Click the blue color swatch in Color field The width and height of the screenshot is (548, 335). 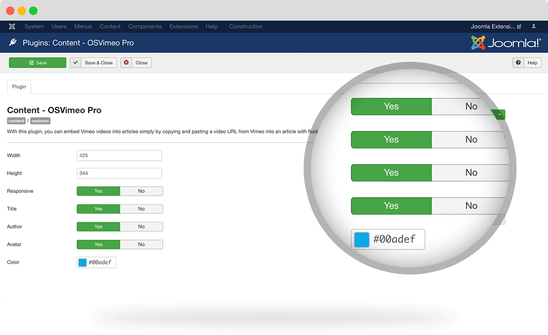click(x=83, y=262)
